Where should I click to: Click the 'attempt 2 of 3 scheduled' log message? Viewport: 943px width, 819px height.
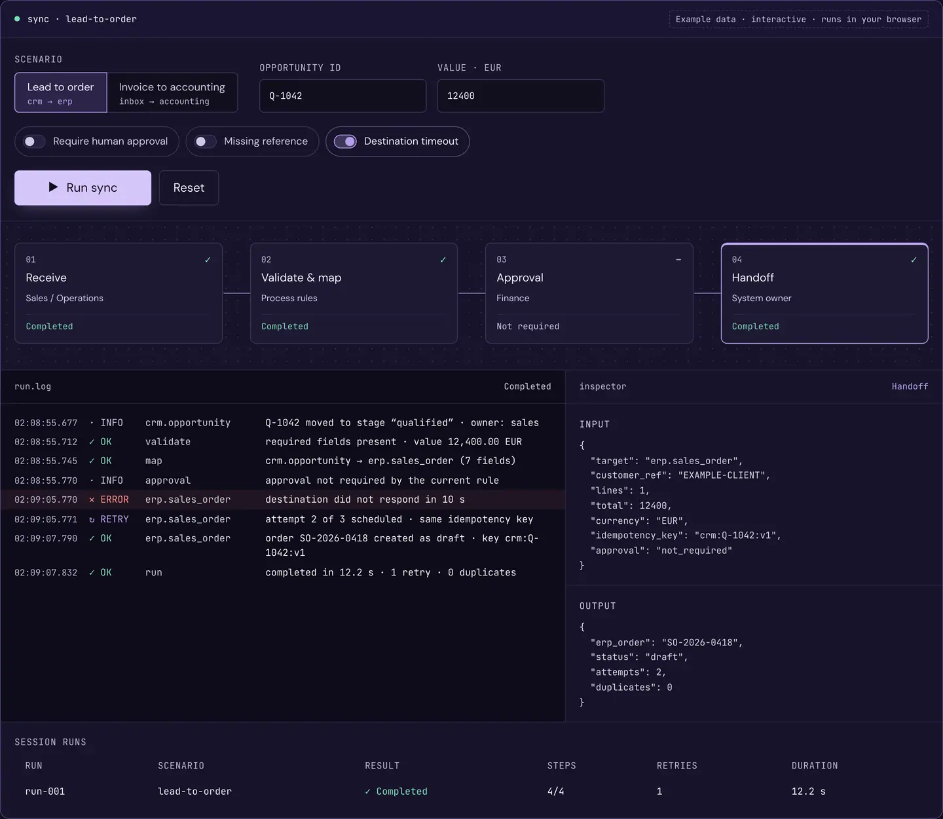[x=399, y=519]
